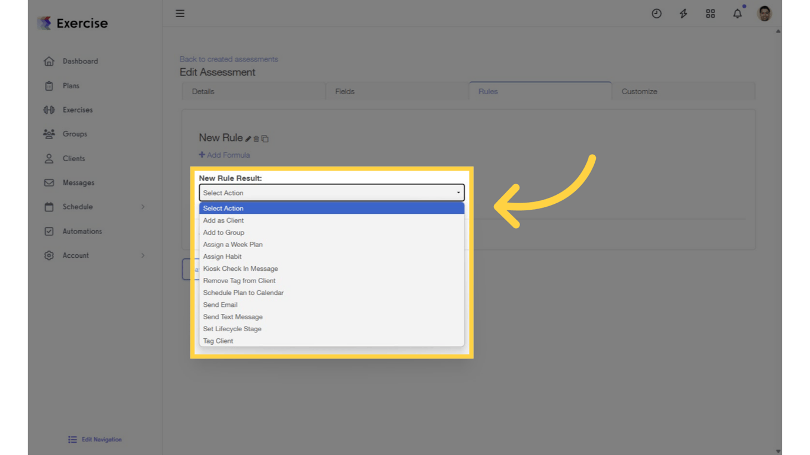
Task: Switch to the Customize tab
Action: [x=639, y=91]
